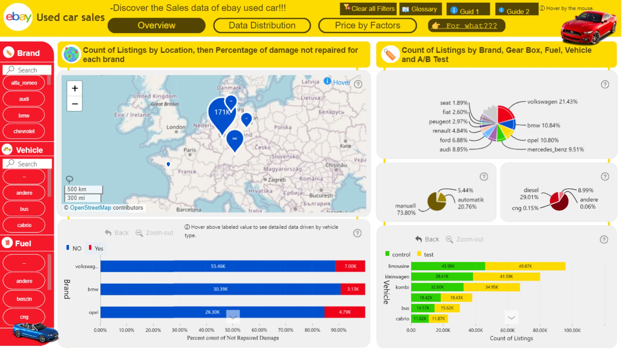Screen dimensions: 622x350
Task: Click volkswagen 55.46K blue bar
Action: (218, 266)
